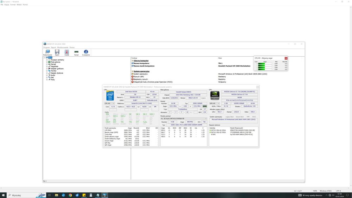Click the Windows flag icon beside System operacyjny
352x198 pixels.
132,74
